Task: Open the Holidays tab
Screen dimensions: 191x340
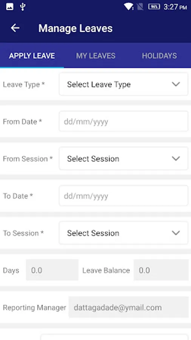Action: pos(159,56)
